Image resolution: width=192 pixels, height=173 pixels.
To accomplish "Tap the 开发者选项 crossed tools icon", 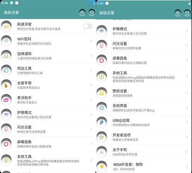I will point(102,137).
